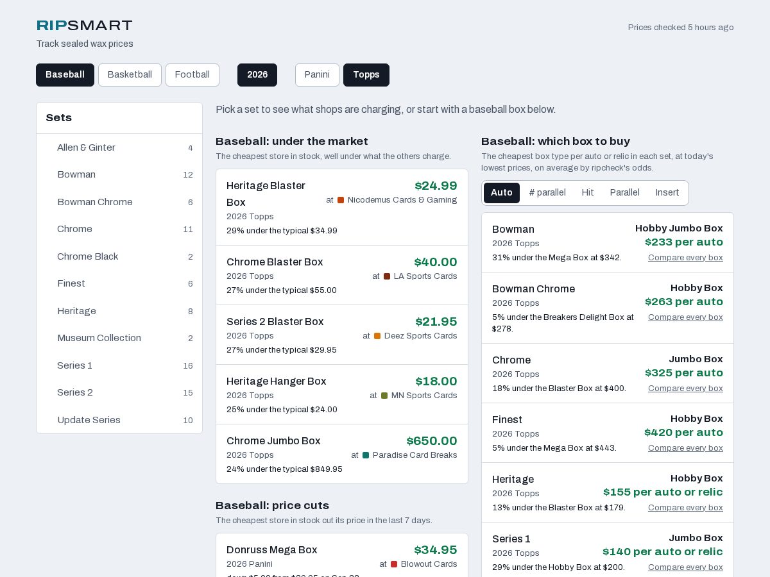Compare every box for Series 1

point(685,567)
